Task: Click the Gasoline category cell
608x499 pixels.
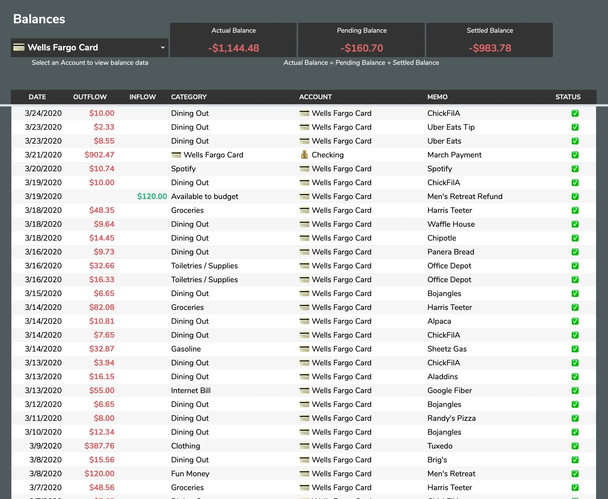Action: (186, 349)
